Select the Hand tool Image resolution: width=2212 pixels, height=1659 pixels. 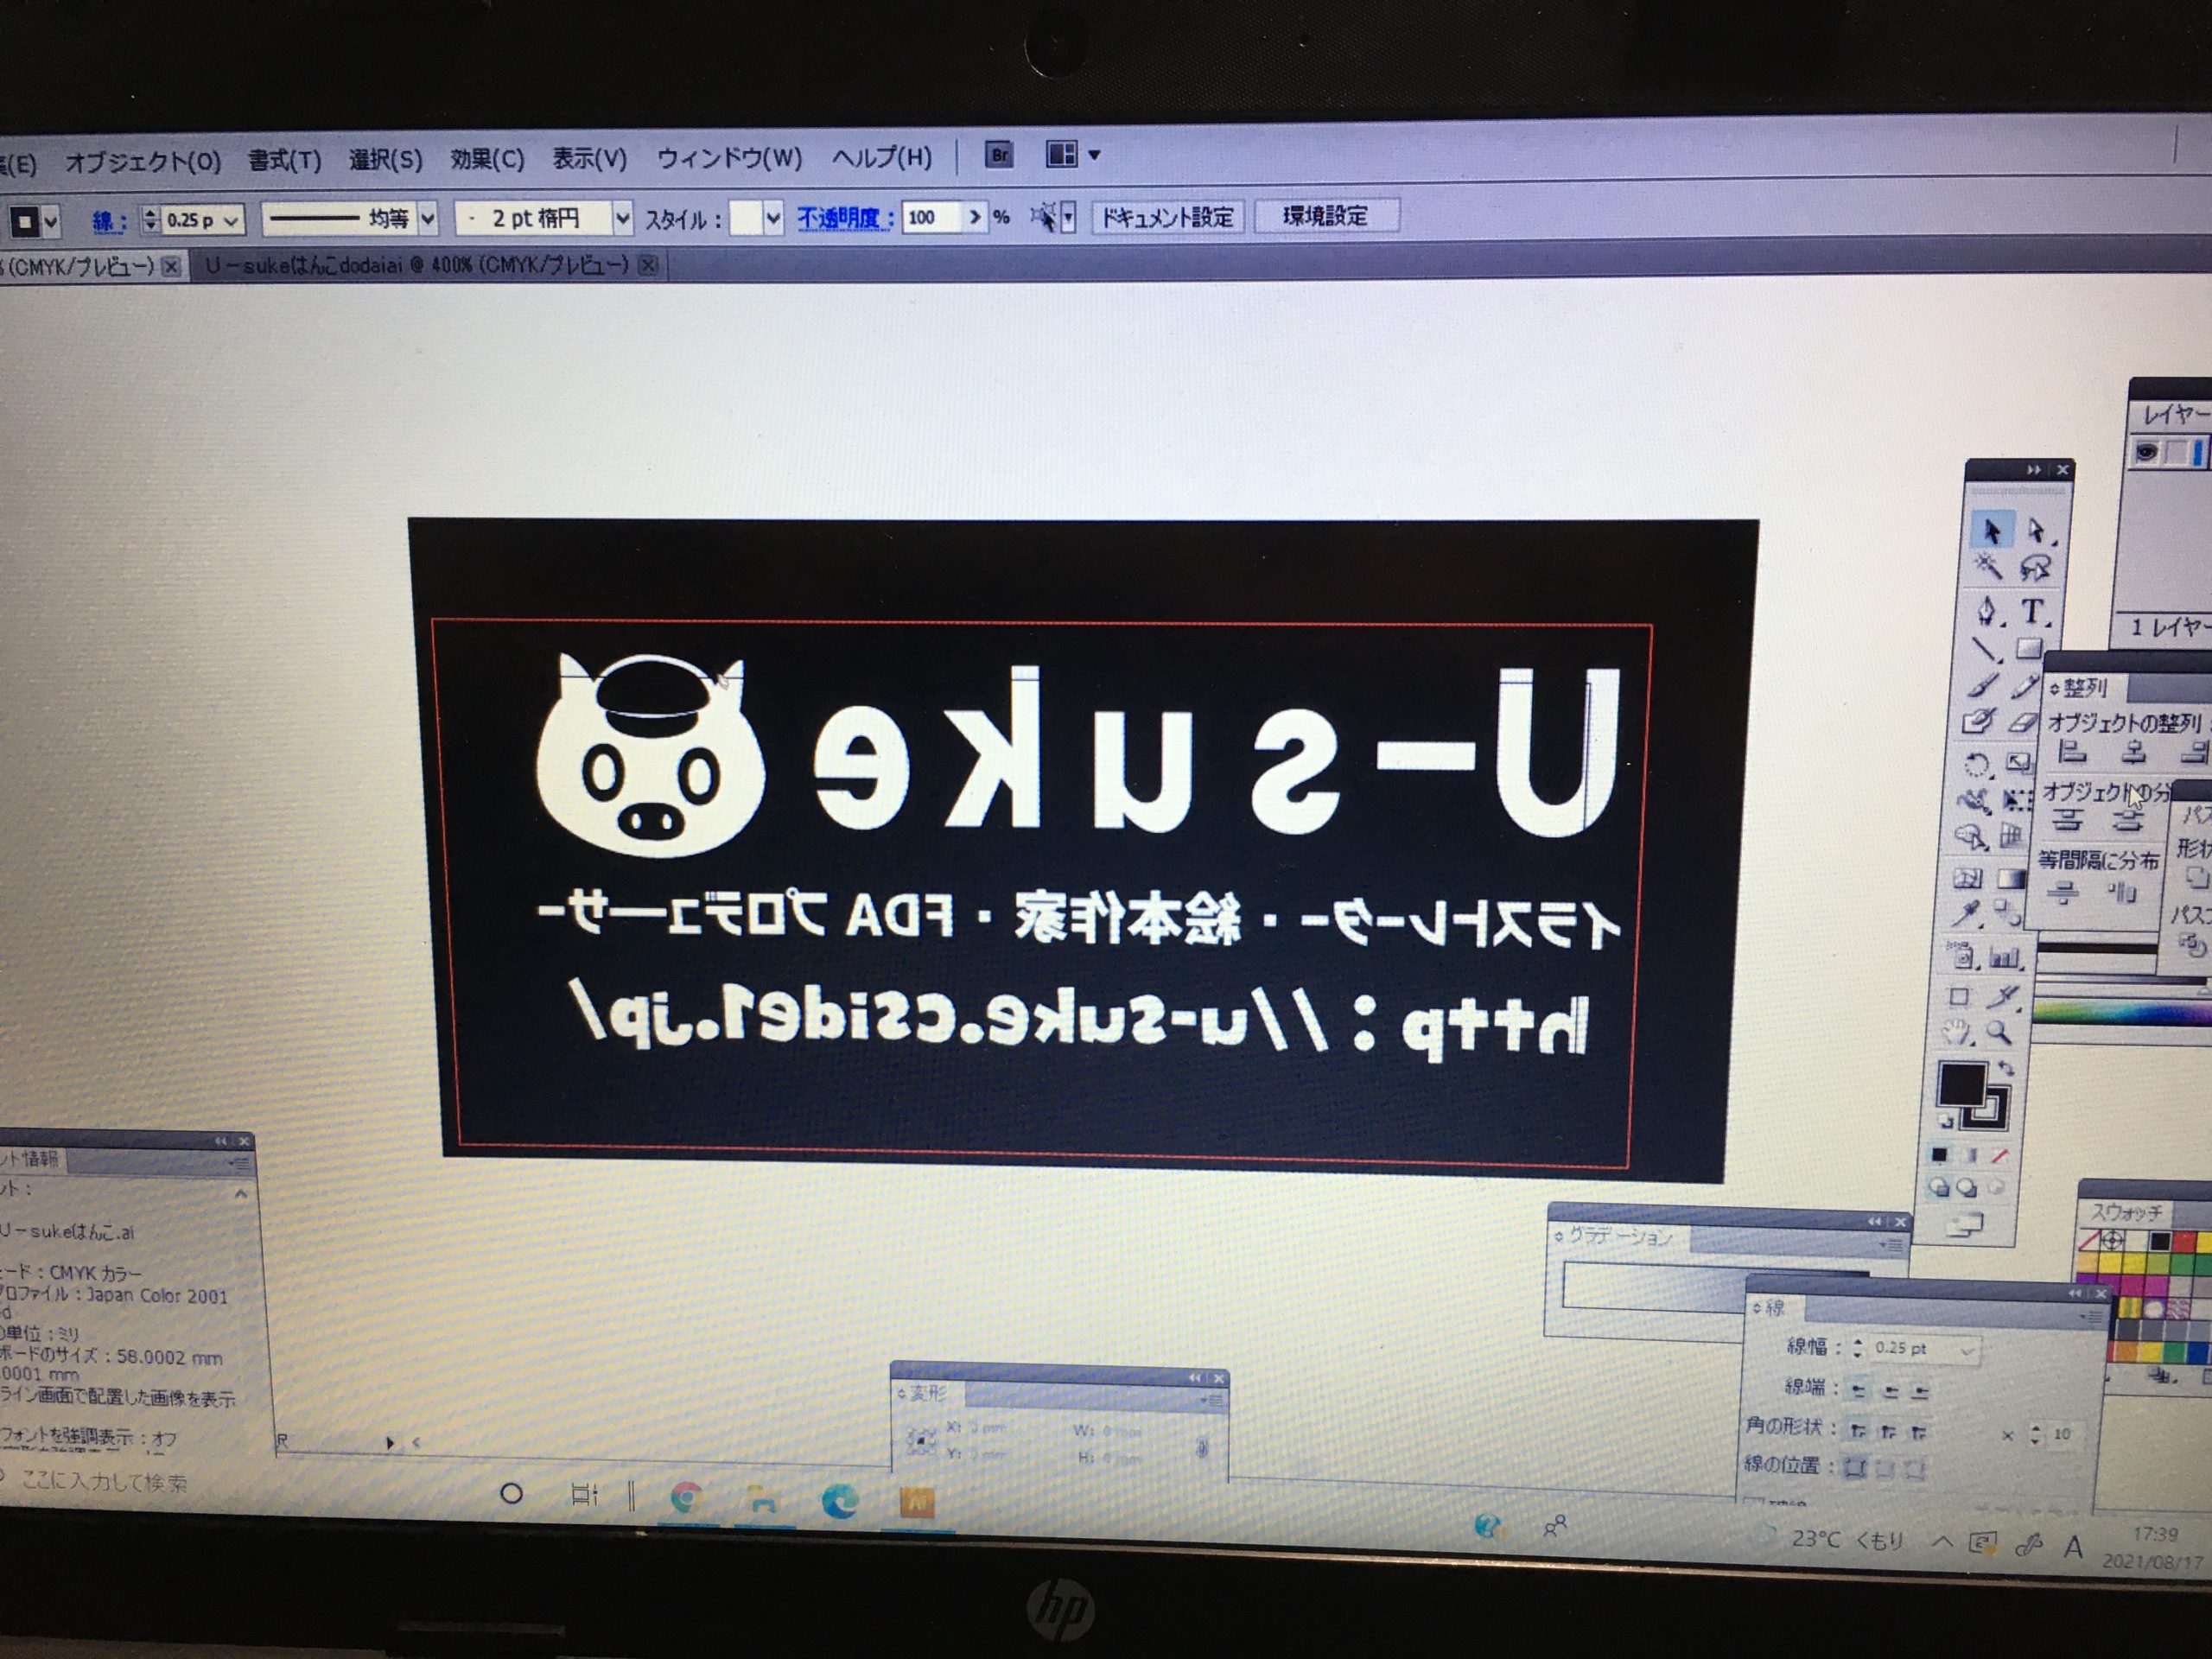tap(1956, 1032)
